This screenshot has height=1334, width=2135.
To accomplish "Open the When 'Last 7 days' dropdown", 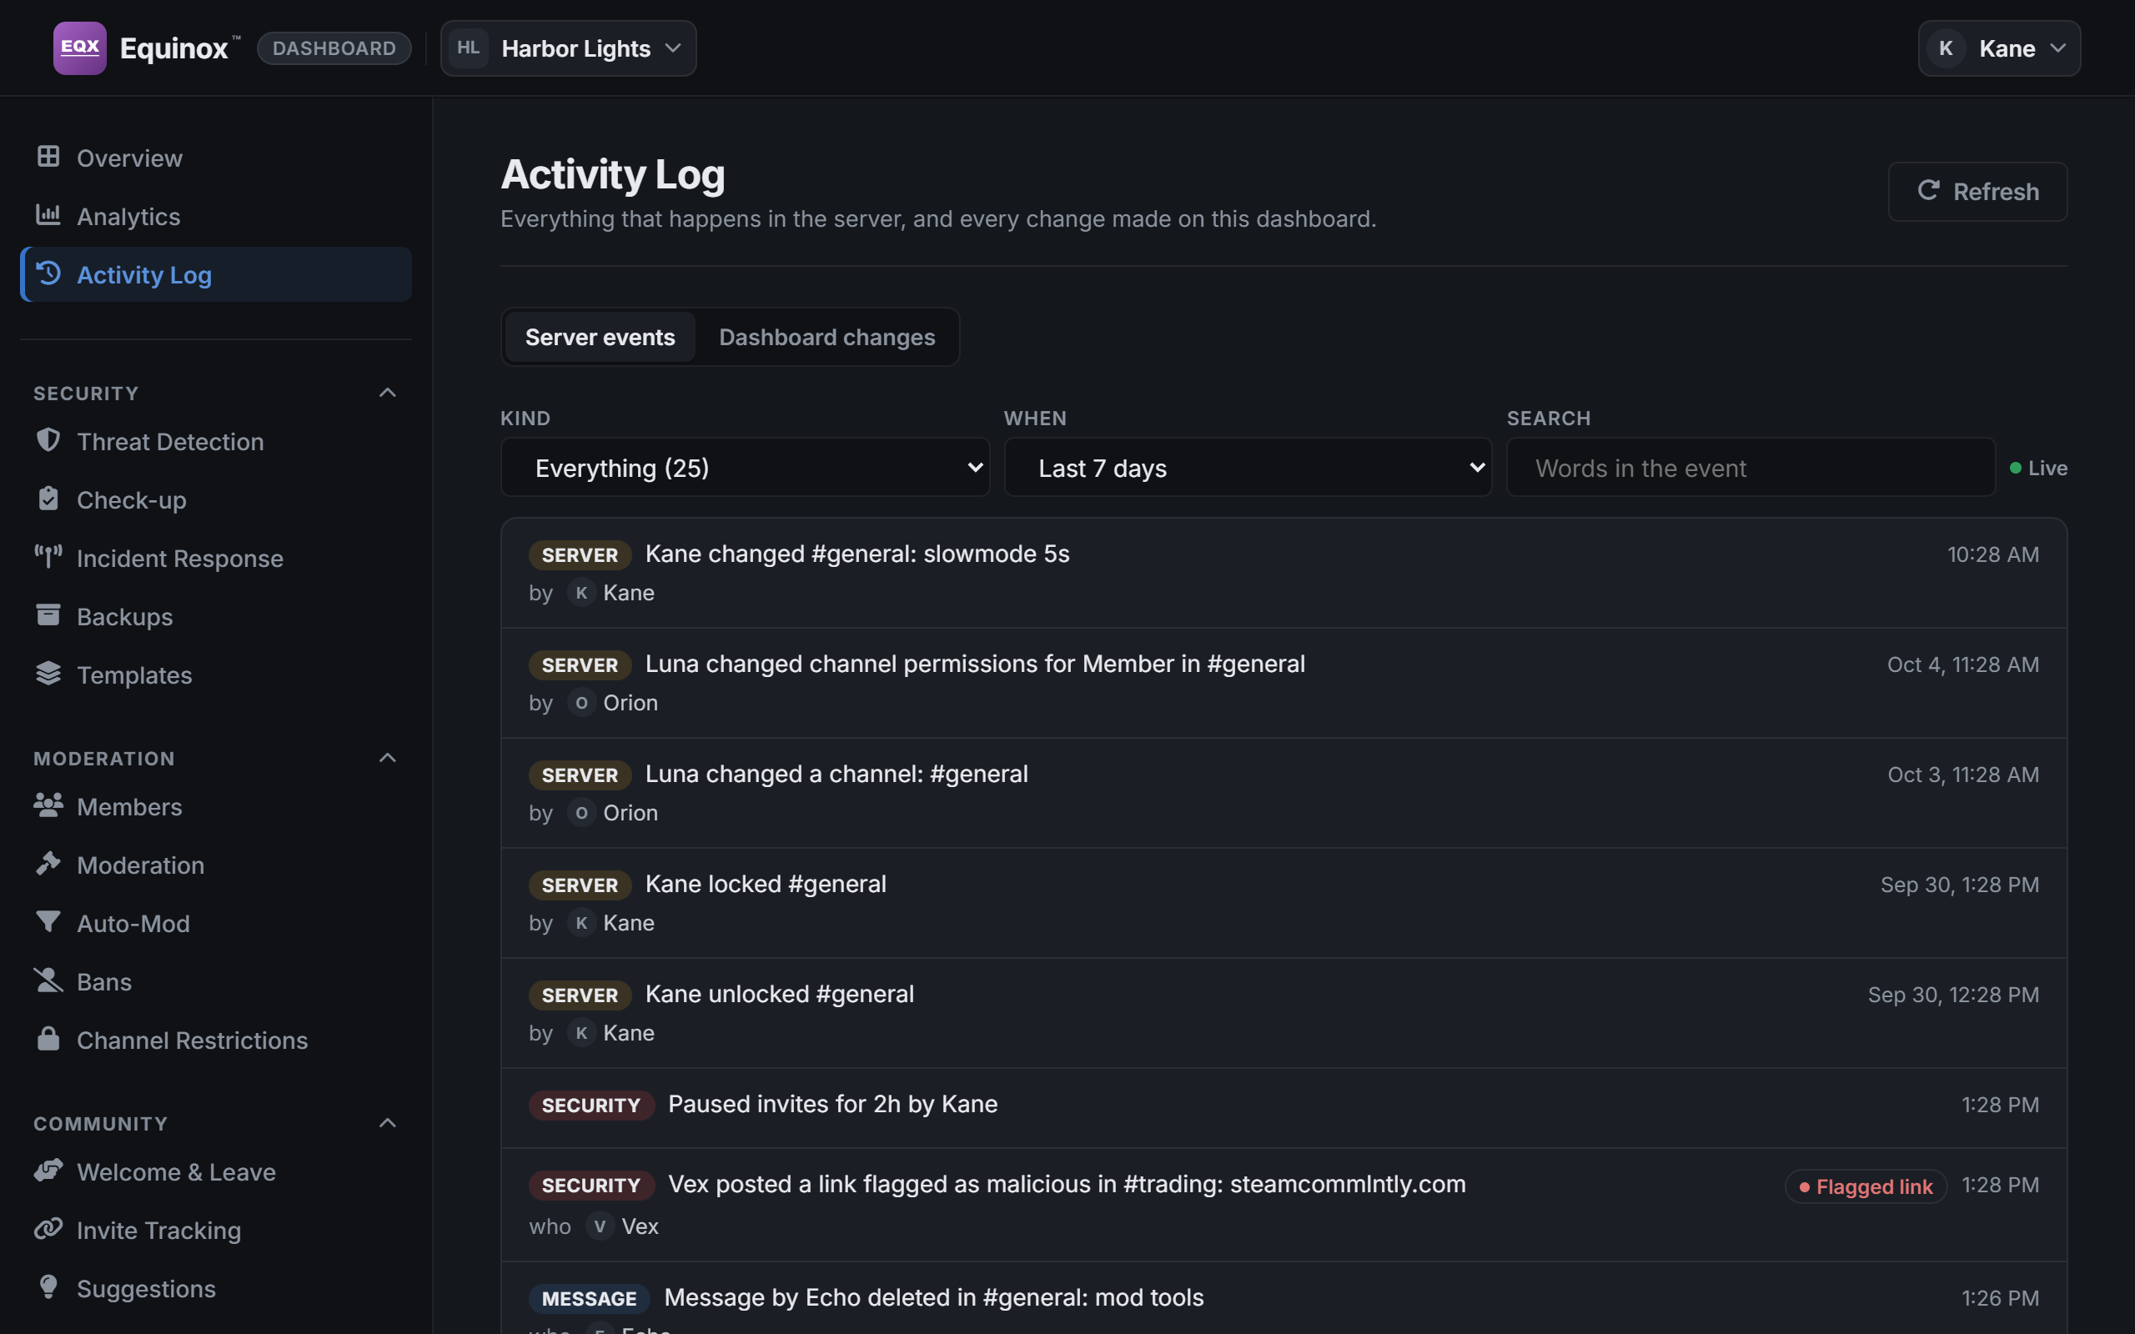I will point(1248,468).
